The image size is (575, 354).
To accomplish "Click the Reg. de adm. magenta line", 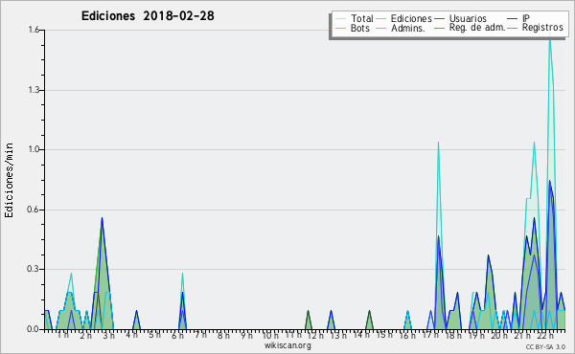I will point(439,28).
